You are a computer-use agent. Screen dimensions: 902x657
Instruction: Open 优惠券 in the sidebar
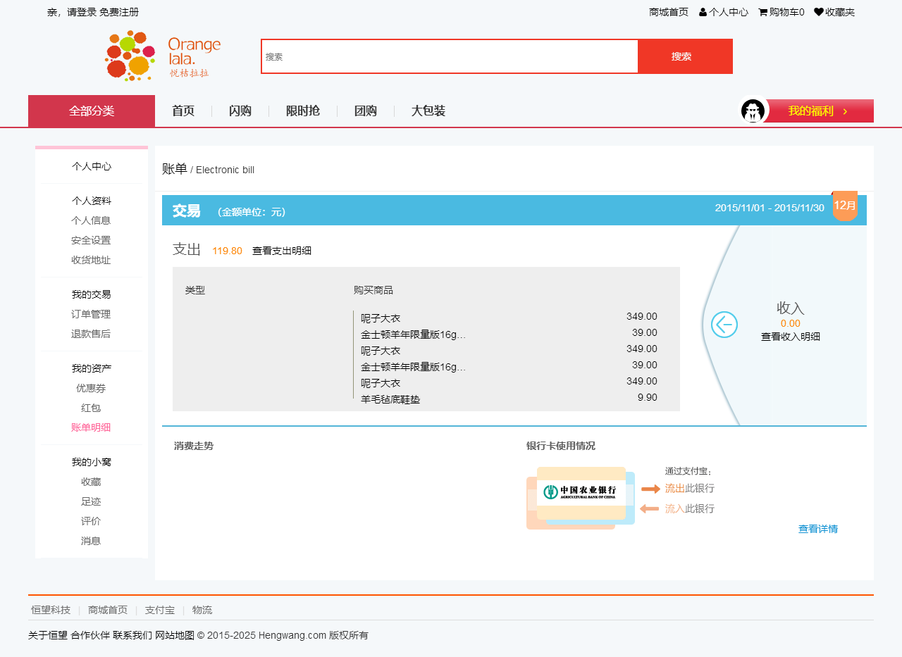[x=91, y=388]
